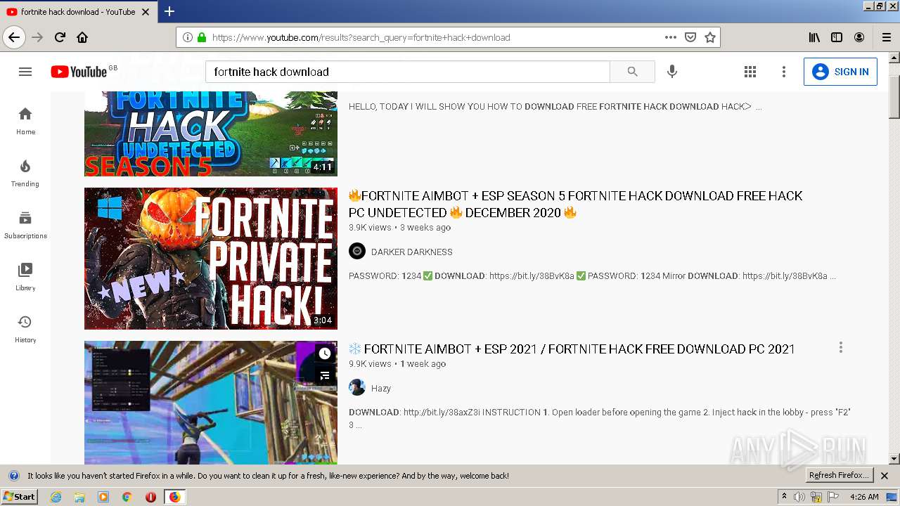Add the Hazy video to queue
Screen dimensions: 900x506
324,376
